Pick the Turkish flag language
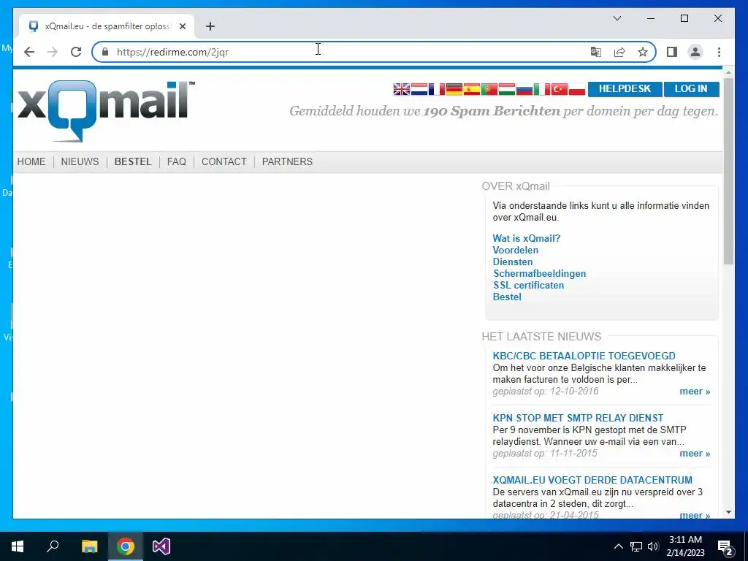Screen dimensions: 748x561 (x=559, y=89)
